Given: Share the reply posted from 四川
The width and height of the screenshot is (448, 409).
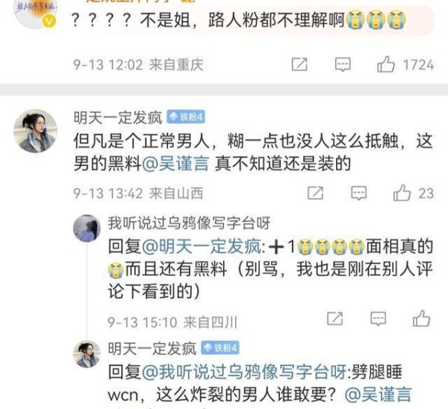Looking at the screenshot, I should click(x=335, y=319).
